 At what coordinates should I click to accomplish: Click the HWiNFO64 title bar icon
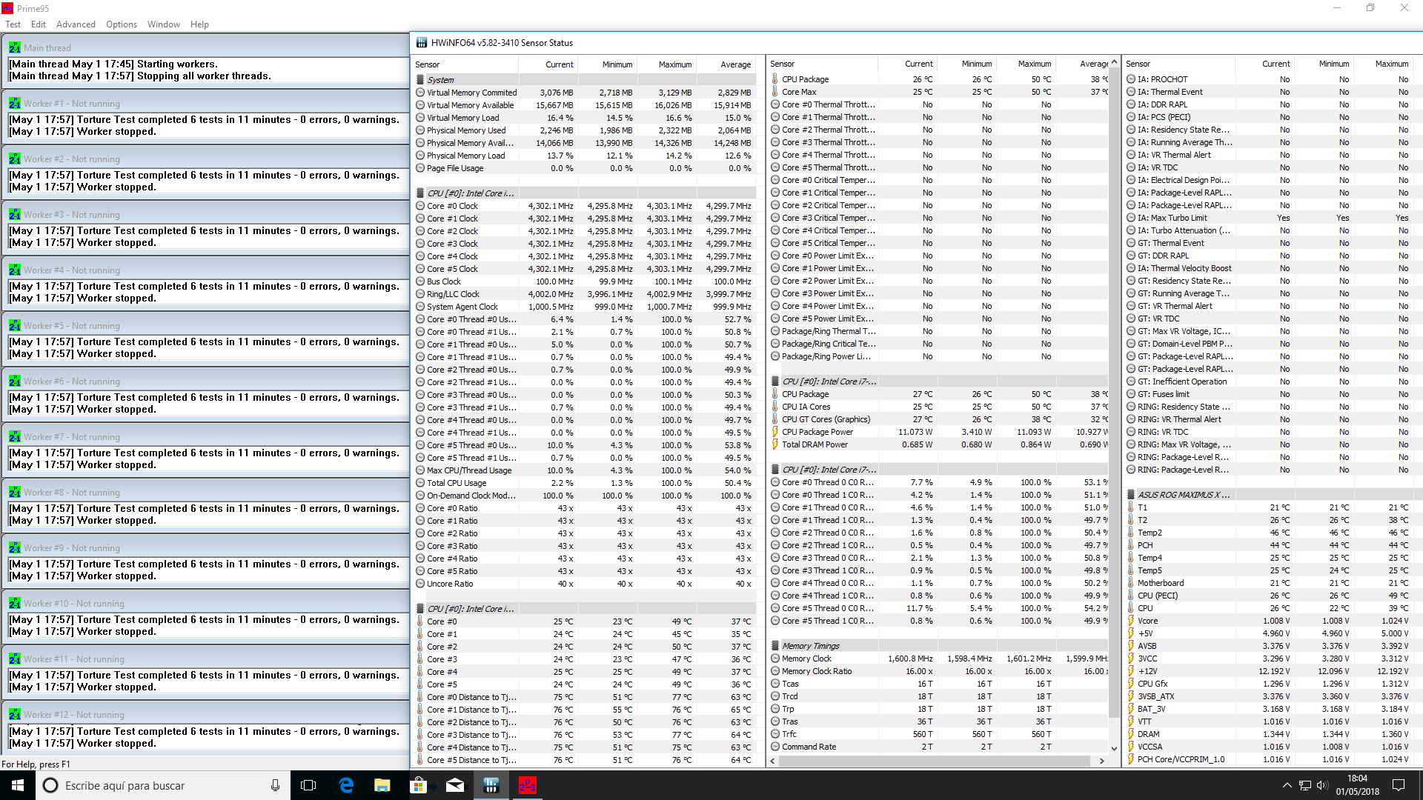pos(422,42)
